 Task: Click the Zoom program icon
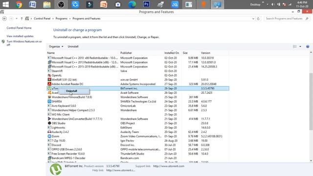(x=49, y=136)
